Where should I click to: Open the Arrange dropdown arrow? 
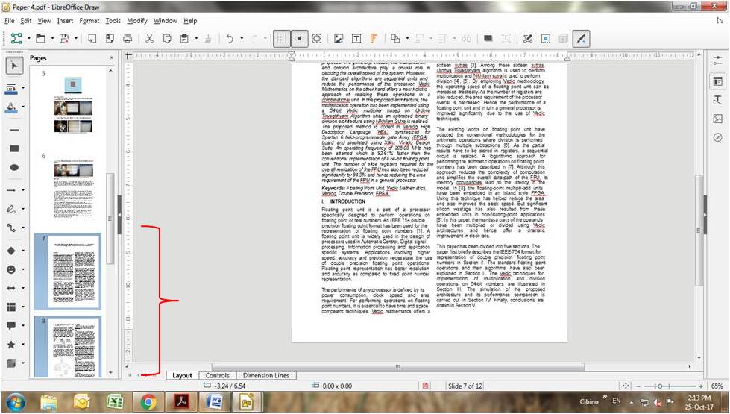[407, 39]
